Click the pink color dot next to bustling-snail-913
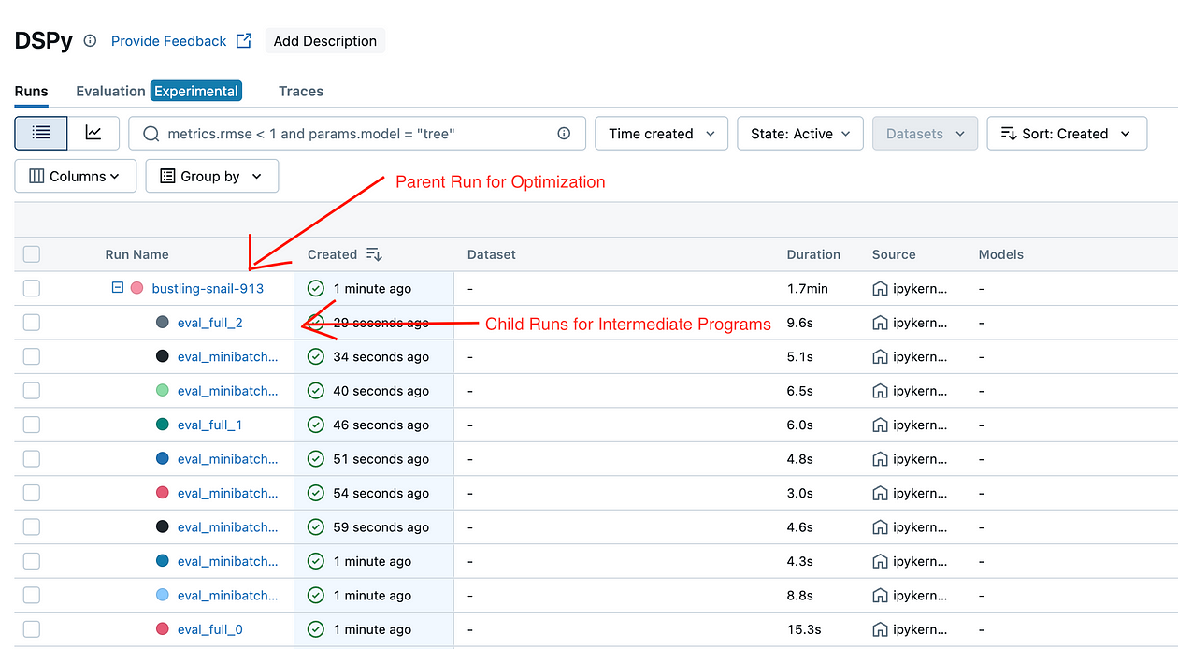This screenshot has width=1178, height=649. click(x=136, y=288)
